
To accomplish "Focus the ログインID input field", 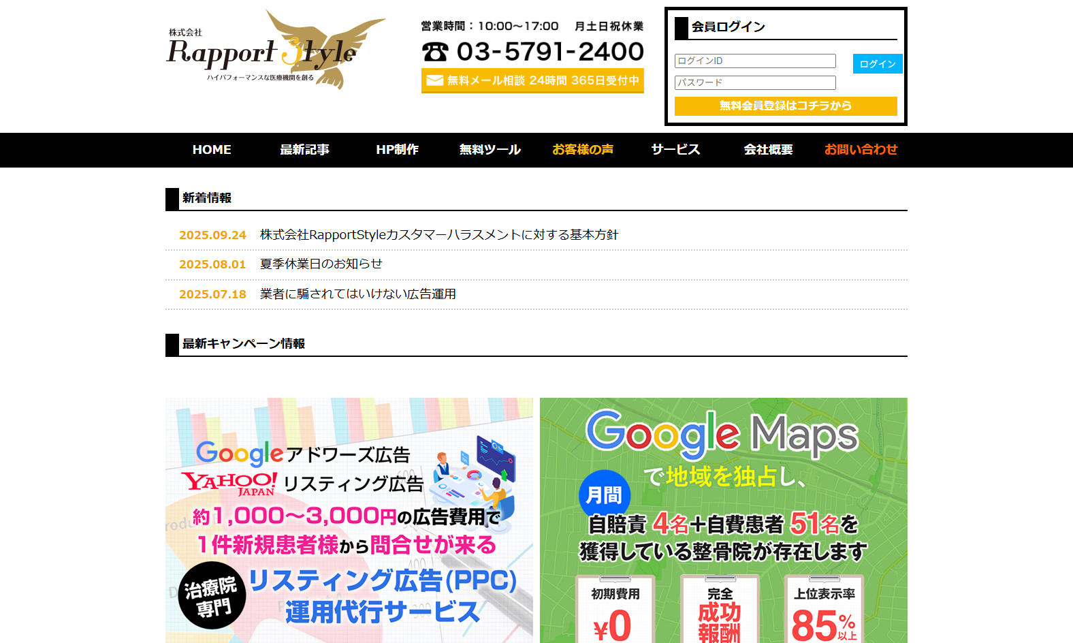I will [x=755, y=61].
